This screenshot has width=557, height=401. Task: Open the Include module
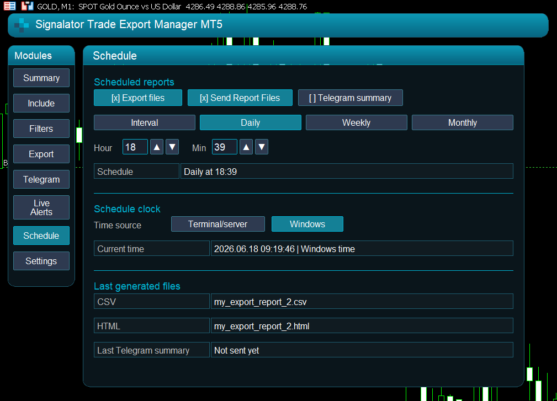(x=41, y=103)
